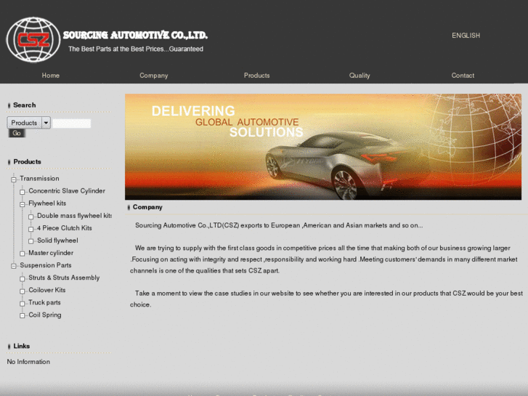Screen dimensions: 528x396
Task: Toggle the Concentric Slave Cylinder node box
Action: click(23, 192)
